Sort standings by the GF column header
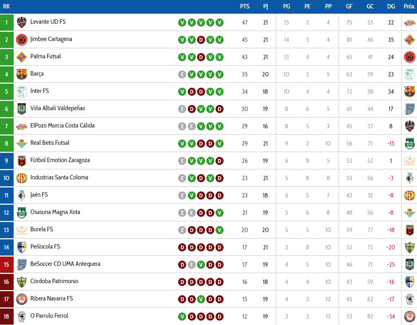The width and height of the screenshot is (417, 325). [x=349, y=6]
